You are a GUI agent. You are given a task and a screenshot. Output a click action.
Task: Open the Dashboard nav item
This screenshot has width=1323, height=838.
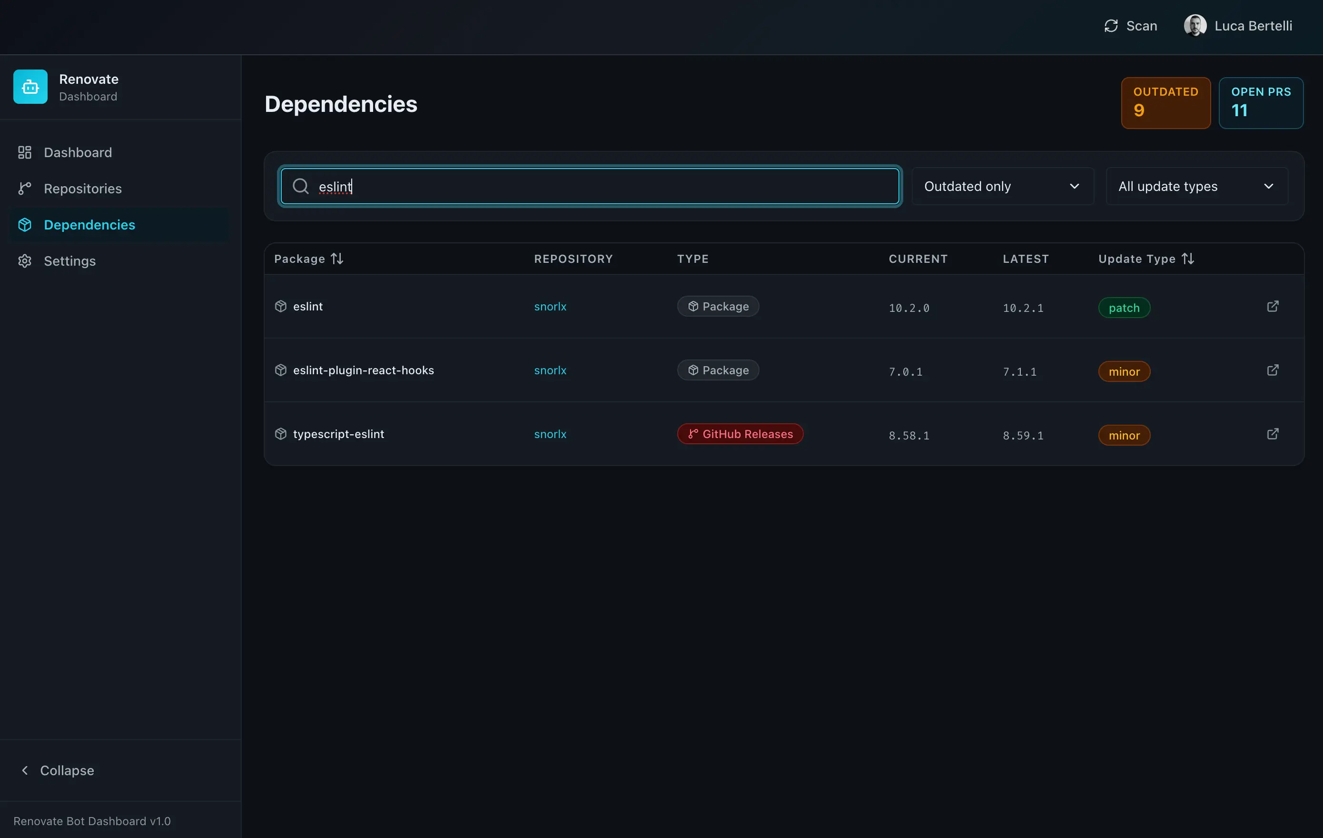pos(120,152)
